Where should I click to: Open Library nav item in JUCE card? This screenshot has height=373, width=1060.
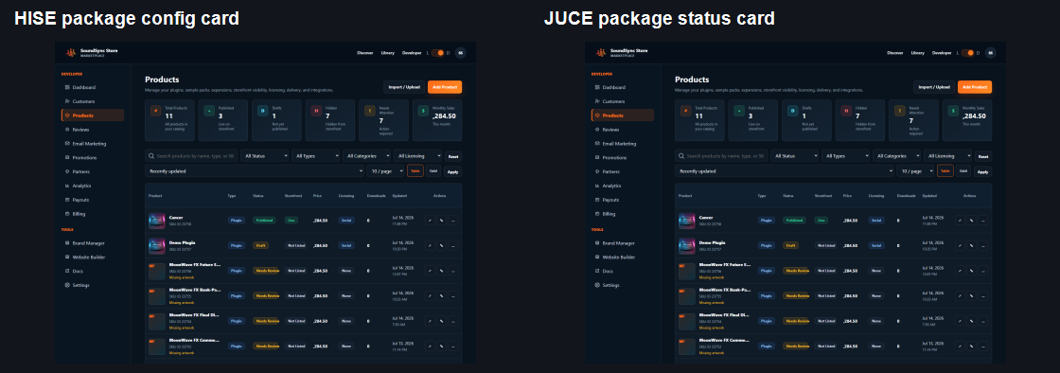pyautogui.click(x=918, y=52)
